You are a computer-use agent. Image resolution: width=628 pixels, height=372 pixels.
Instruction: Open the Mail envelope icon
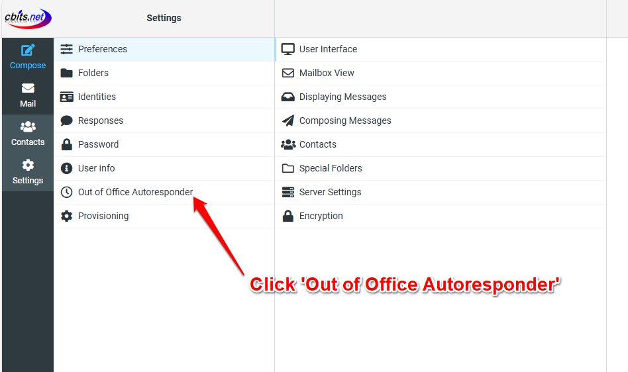tap(28, 88)
